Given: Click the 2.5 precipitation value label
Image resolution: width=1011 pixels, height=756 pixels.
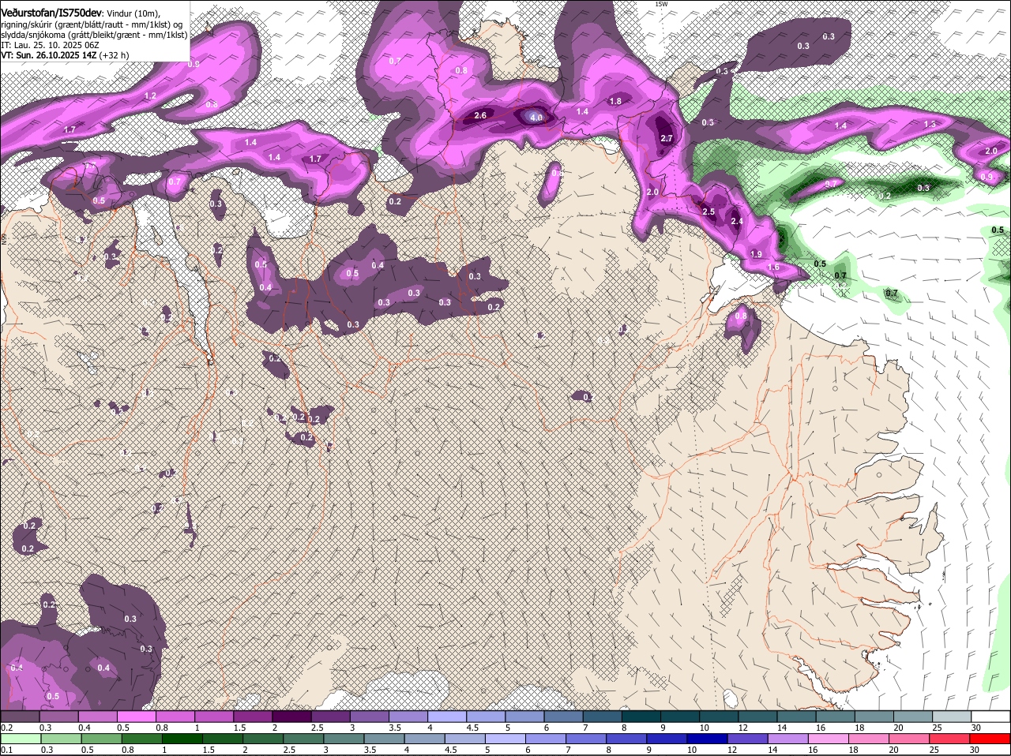Looking at the screenshot, I should pos(708,211).
